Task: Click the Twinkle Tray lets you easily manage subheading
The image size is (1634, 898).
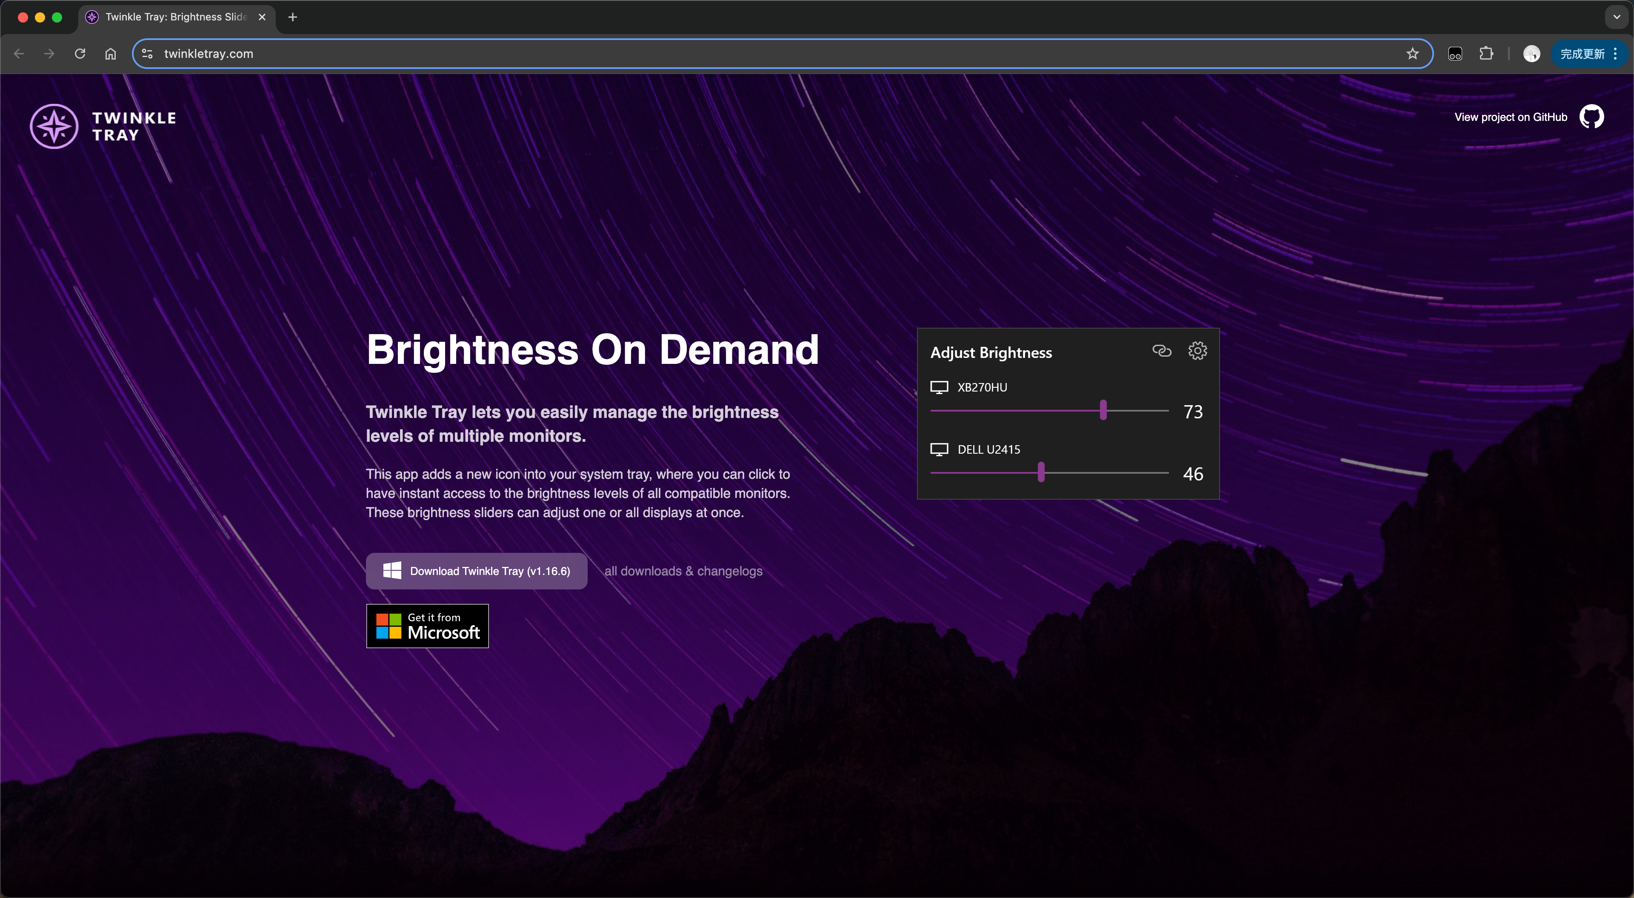Action: (572, 424)
